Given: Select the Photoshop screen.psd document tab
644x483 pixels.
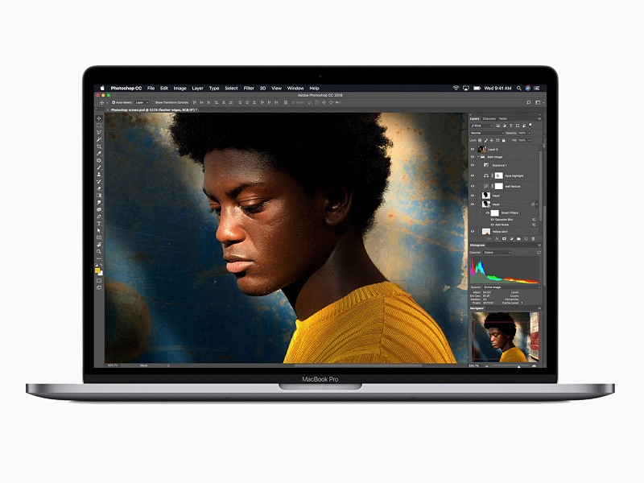Looking at the screenshot, I should click(x=154, y=110).
